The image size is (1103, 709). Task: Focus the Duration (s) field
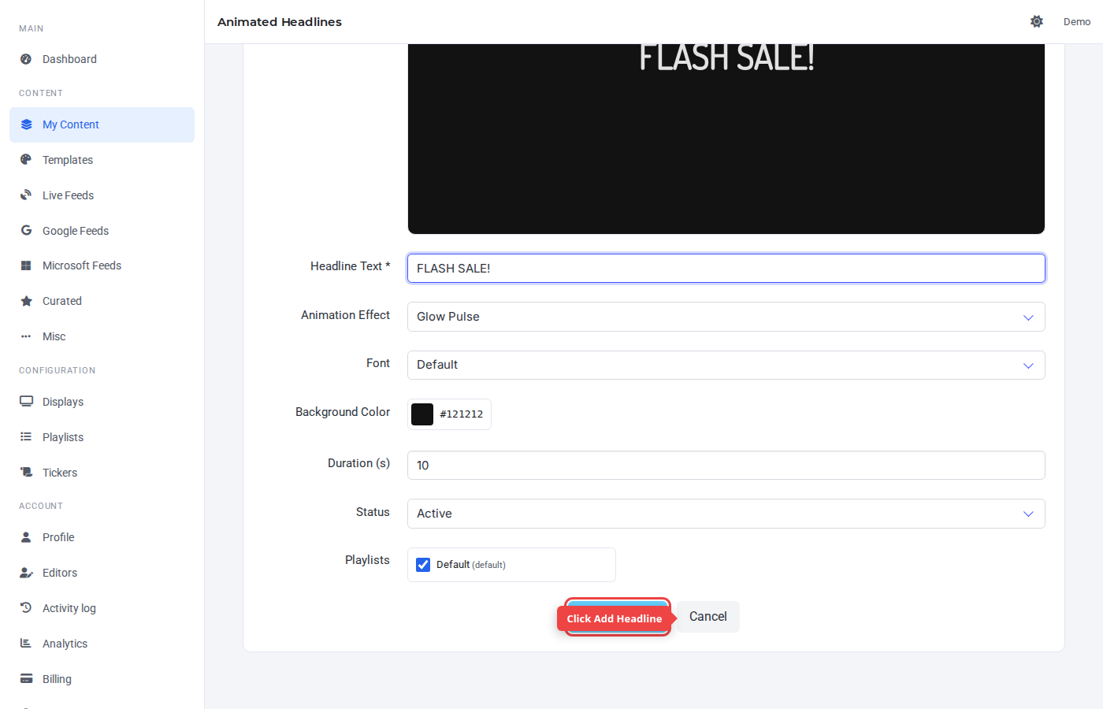point(726,465)
